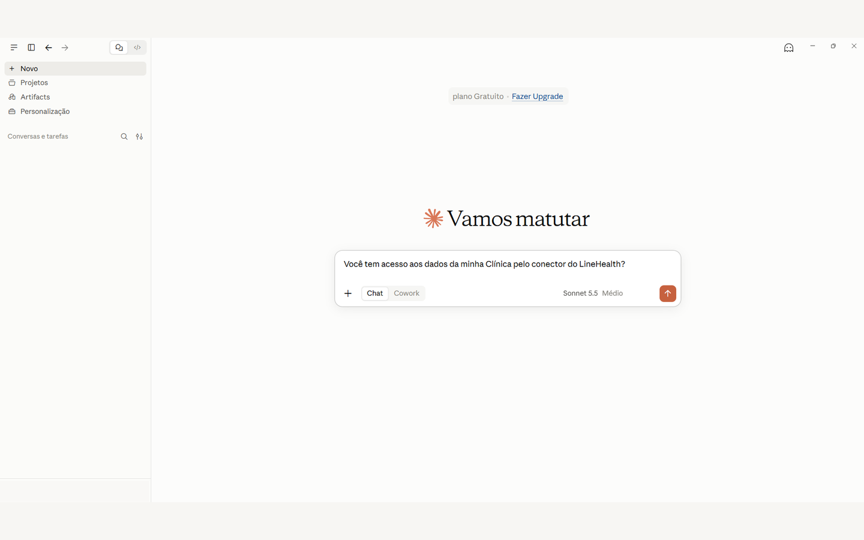
Task: Go forward with the right arrow
Action: pos(65,47)
